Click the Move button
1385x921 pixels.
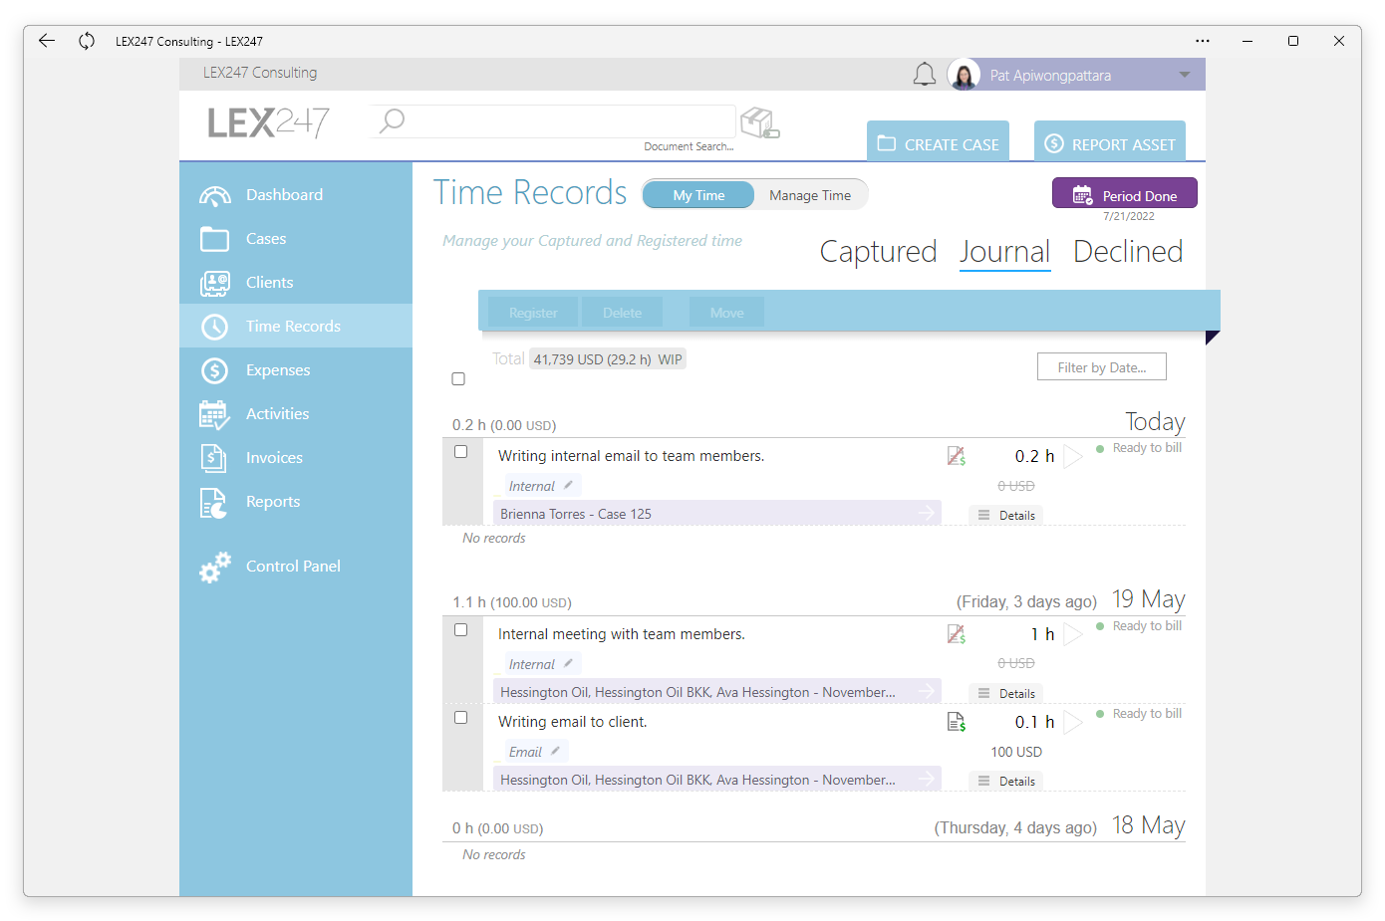(x=727, y=313)
